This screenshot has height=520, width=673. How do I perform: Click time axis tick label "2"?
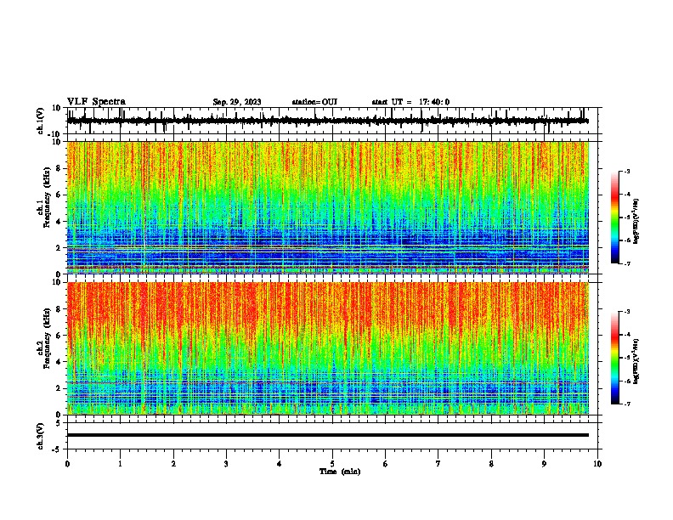click(173, 464)
